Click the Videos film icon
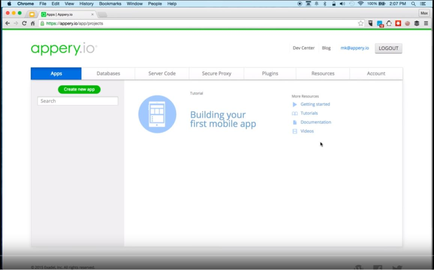This screenshot has height=270, width=434. point(295,131)
